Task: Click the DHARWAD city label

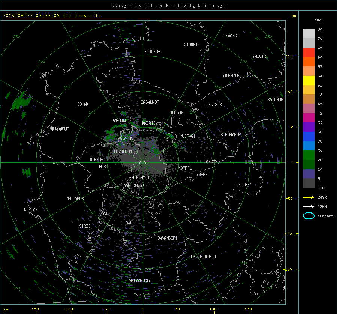Action: coord(98,159)
